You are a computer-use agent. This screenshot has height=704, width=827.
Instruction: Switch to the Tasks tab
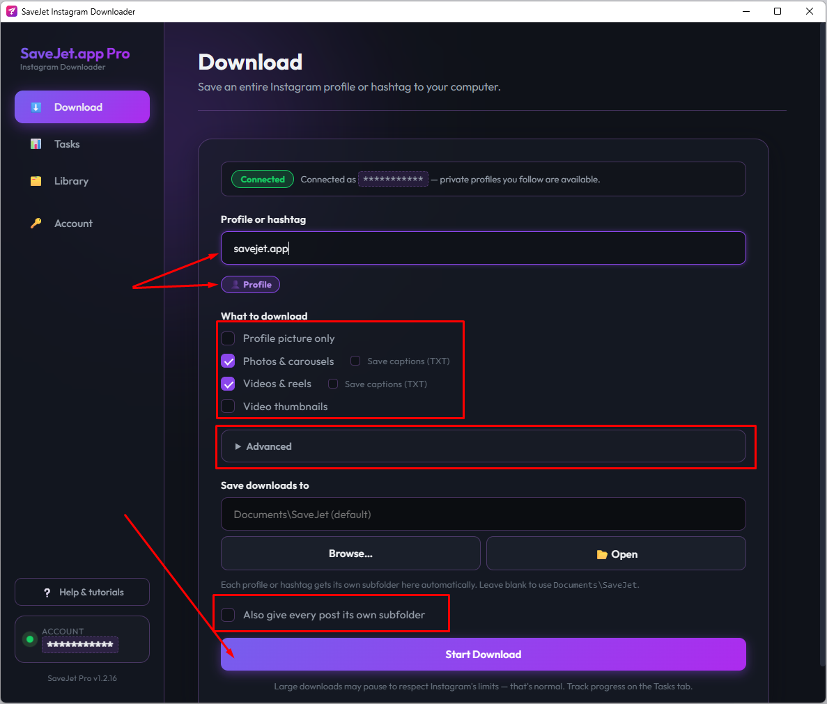coord(82,144)
